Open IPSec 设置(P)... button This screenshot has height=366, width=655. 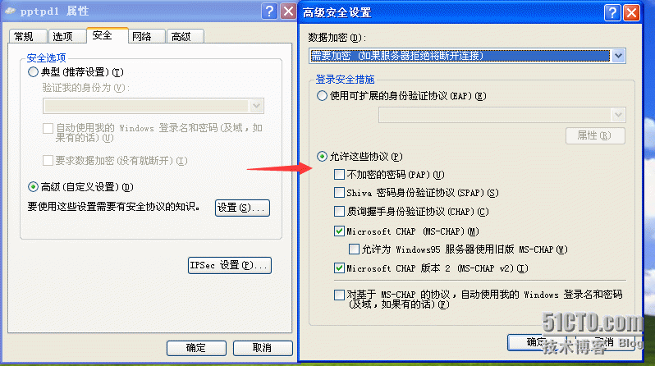(x=230, y=265)
